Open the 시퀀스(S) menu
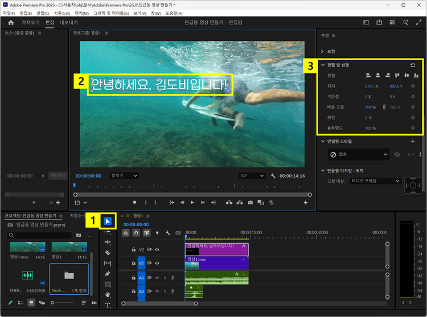Image resolution: width=427 pixels, height=317 pixels. pos(62,12)
